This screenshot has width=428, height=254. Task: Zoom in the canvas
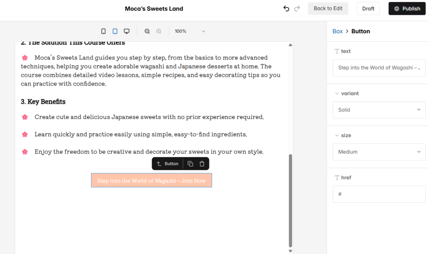(x=159, y=31)
